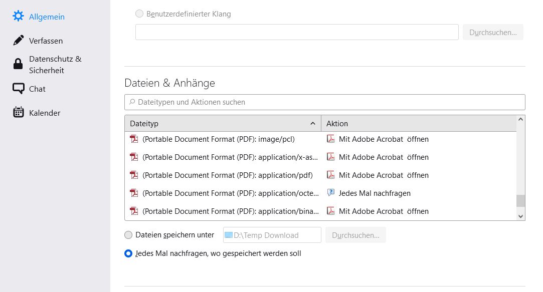Open action dropdown for application/octet-stream row
543x292 pixels.
click(x=418, y=193)
